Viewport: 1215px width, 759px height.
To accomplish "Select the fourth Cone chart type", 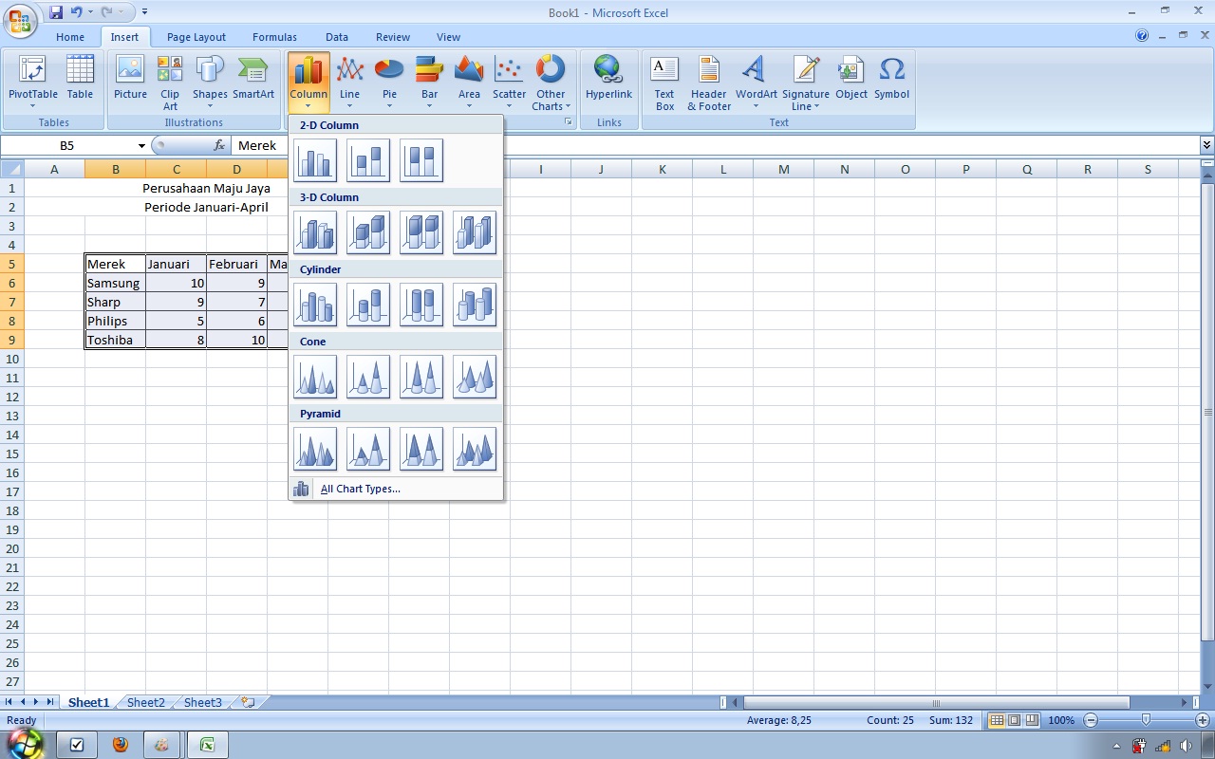I will point(475,376).
